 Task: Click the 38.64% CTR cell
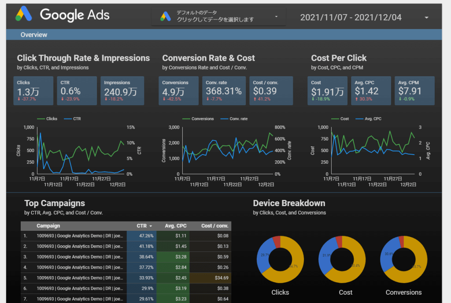click(141, 257)
